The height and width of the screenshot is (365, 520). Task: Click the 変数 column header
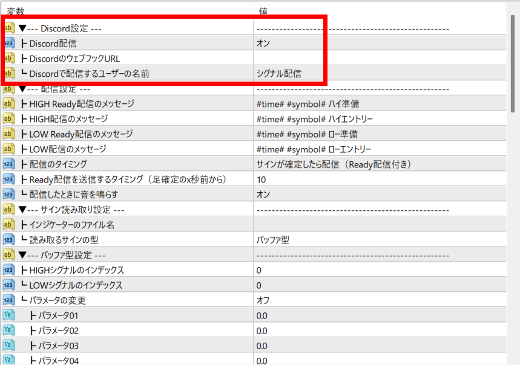15,10
